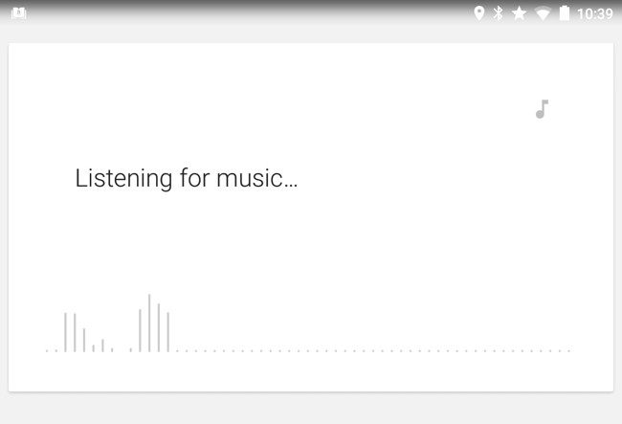The width and height of the screenshot is (622, 424).
Task: Click the last dot at waveform's right end
Action: (569, 350)
